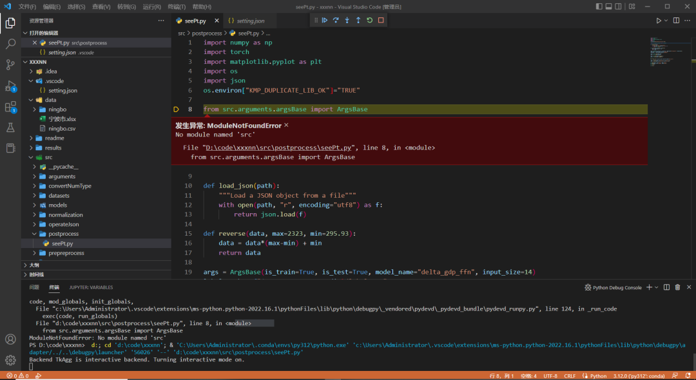Open 宁波市.xlsx in the explorer
The image size is (696, 380).
96,119
